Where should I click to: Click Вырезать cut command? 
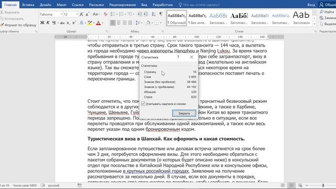[x=10, y=13]
